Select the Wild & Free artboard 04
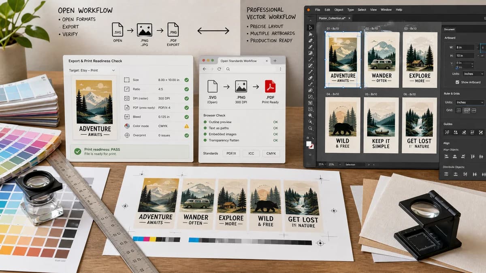Image resolution: width=486 pixels, height=273 pixels. click(343, 125)
